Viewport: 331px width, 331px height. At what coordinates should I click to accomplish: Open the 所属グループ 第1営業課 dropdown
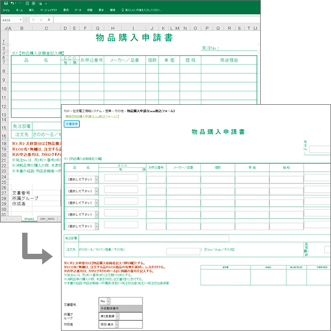pos(110,316)
